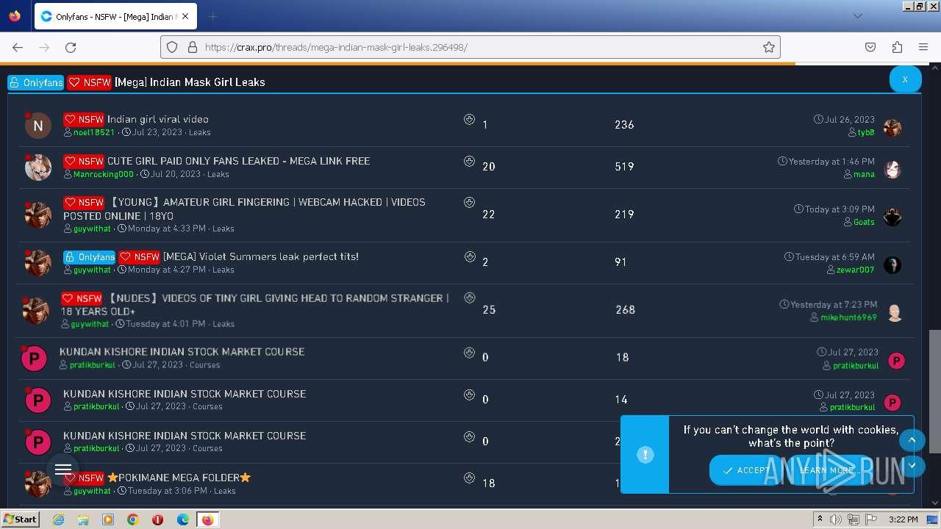This screenshot has width=941, height=529.
Task: Close the thread overlay with blue x button
Action: [x=905, y=79]
